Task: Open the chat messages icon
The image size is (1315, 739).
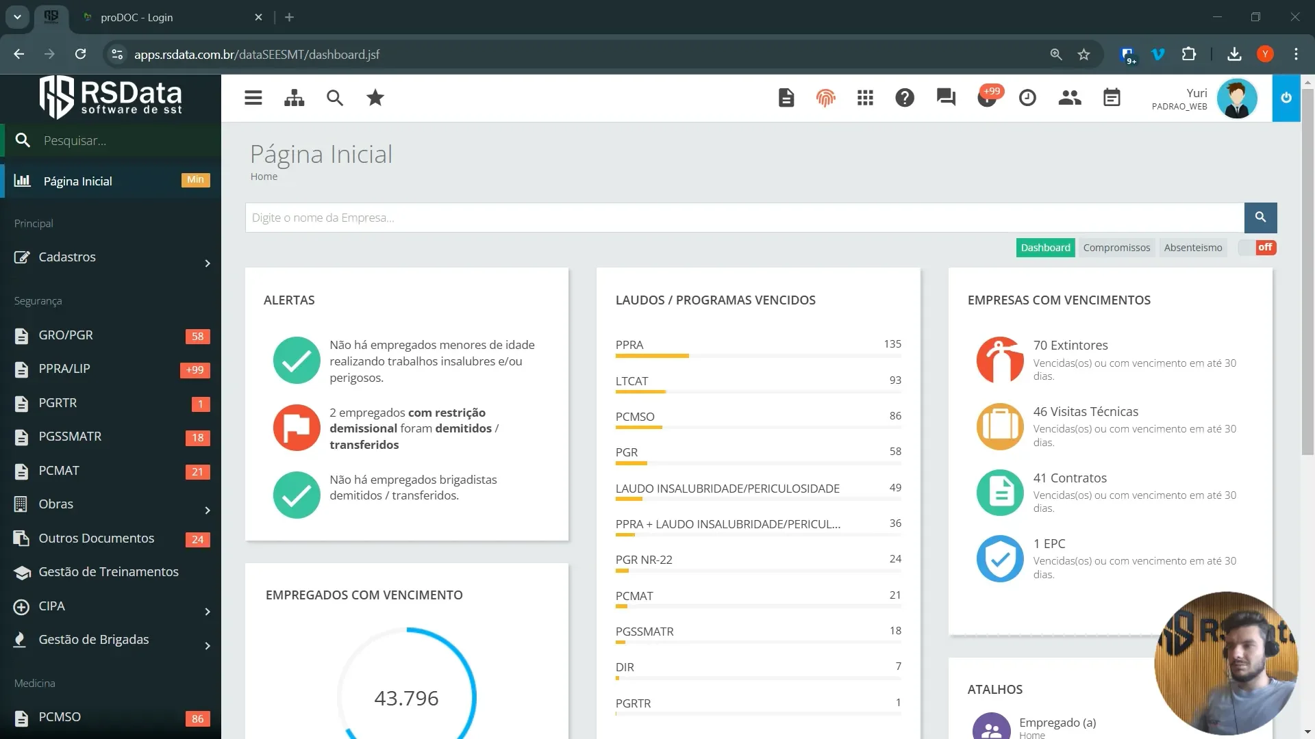Action: pos(946,98)
